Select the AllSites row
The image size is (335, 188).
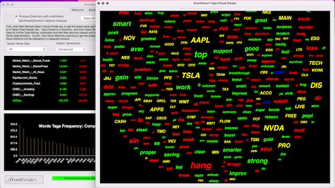pos(50,101)
